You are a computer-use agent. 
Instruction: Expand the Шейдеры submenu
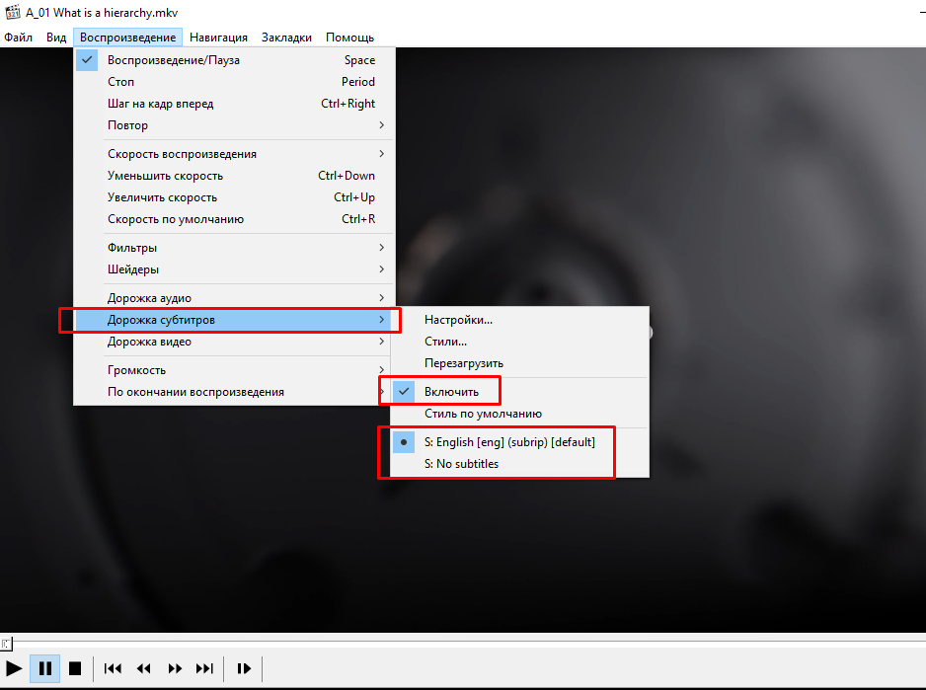pos(234,269)
